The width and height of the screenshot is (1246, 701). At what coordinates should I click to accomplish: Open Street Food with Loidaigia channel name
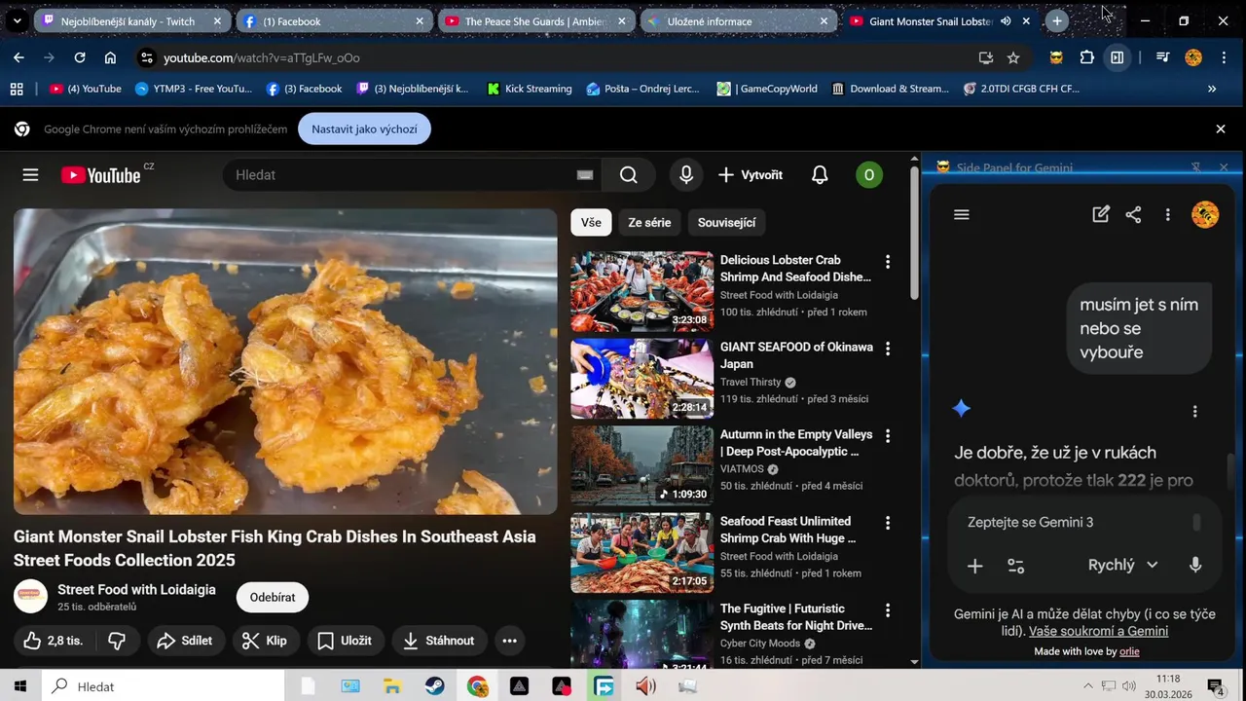[136, 589]
